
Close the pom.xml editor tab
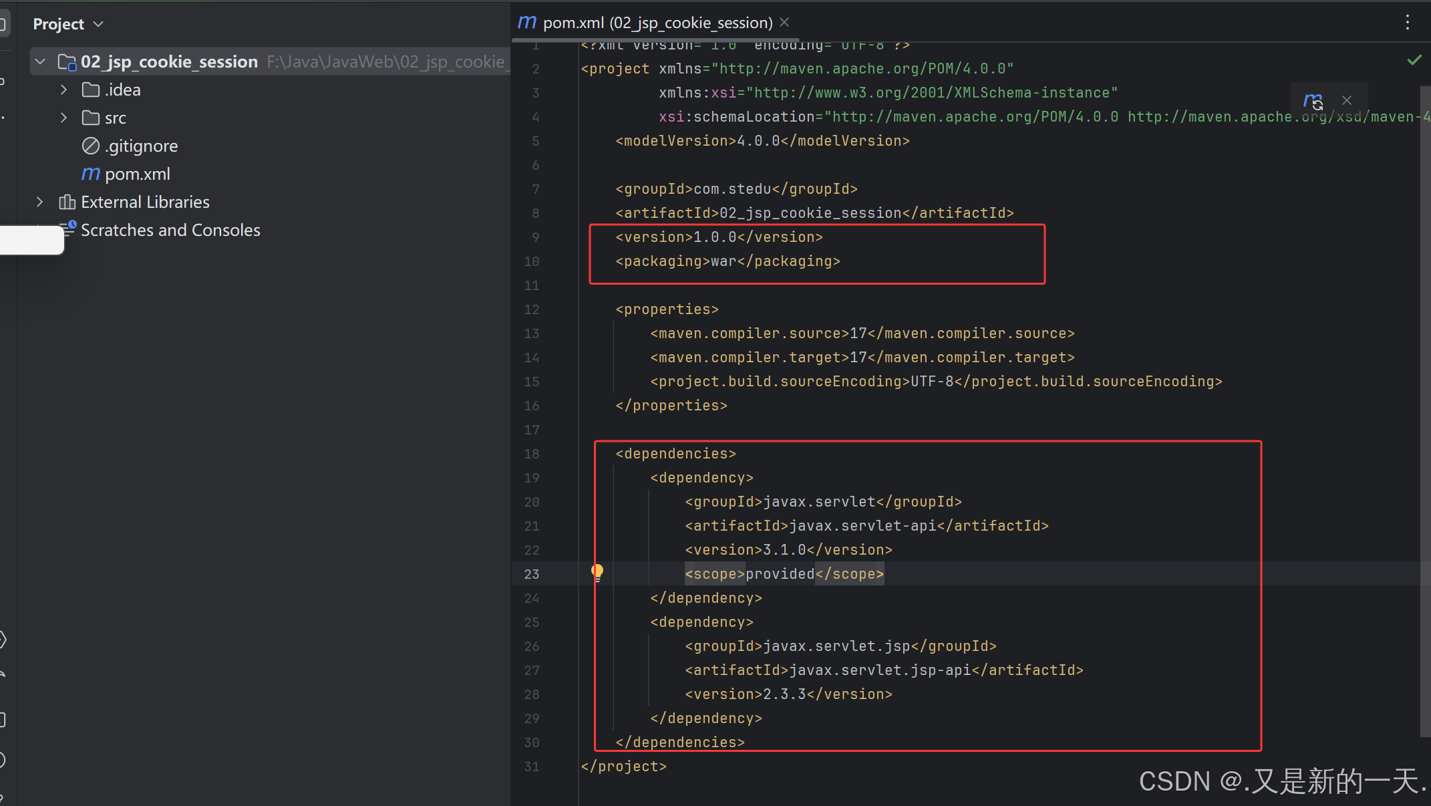point(785,23)
